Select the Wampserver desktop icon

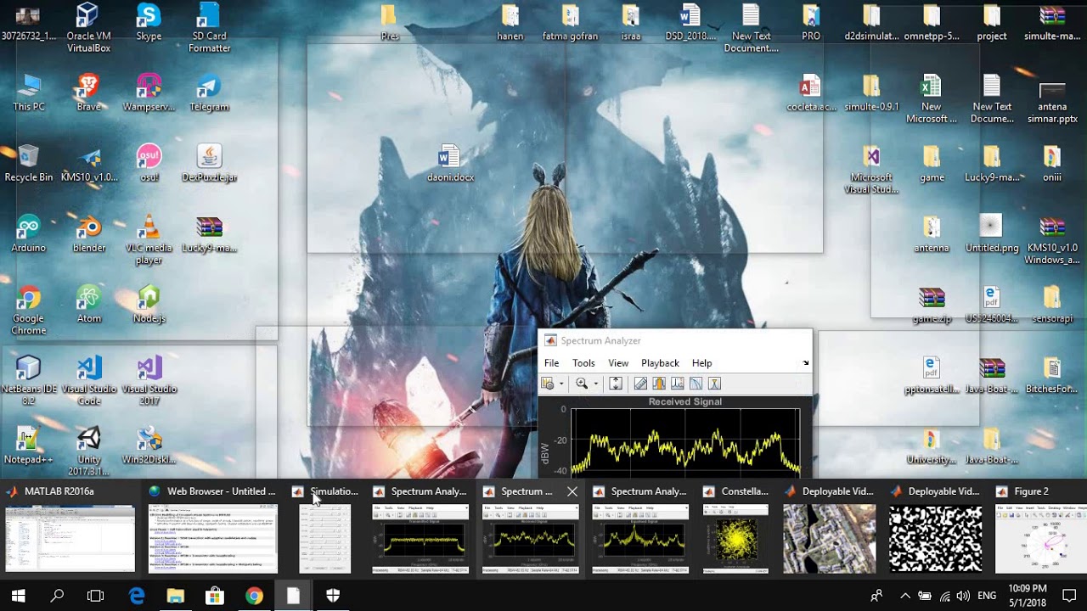(x=149, y=92)
